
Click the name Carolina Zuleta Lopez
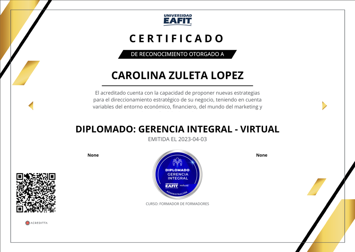tap(177, 75)
